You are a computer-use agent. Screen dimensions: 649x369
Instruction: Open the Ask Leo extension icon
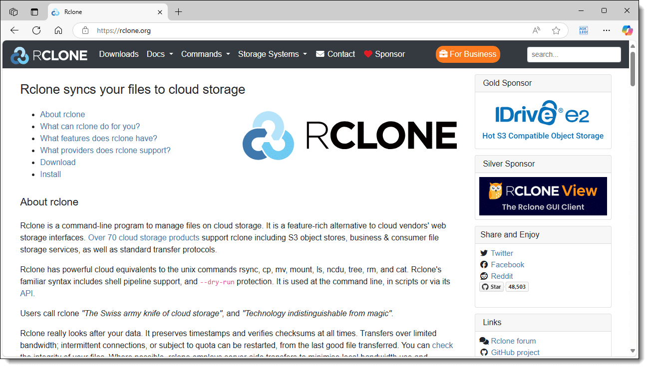click(583, 30)
